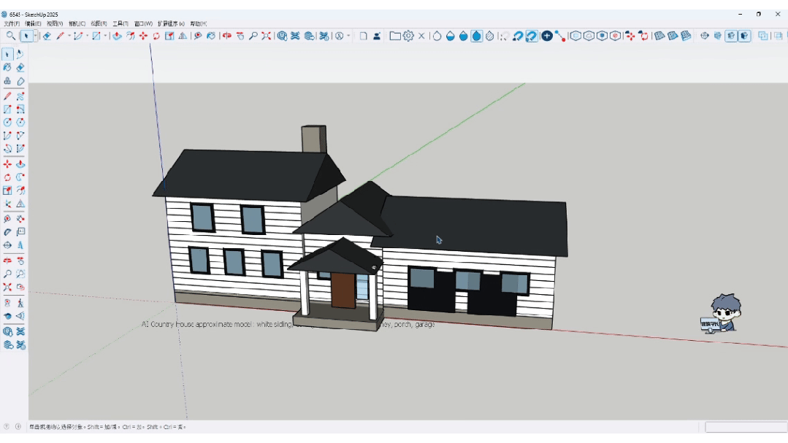The image size is (788, 443).
Task: Expand the Select tool dropdown arrow
Action: (x=35, y=36)
